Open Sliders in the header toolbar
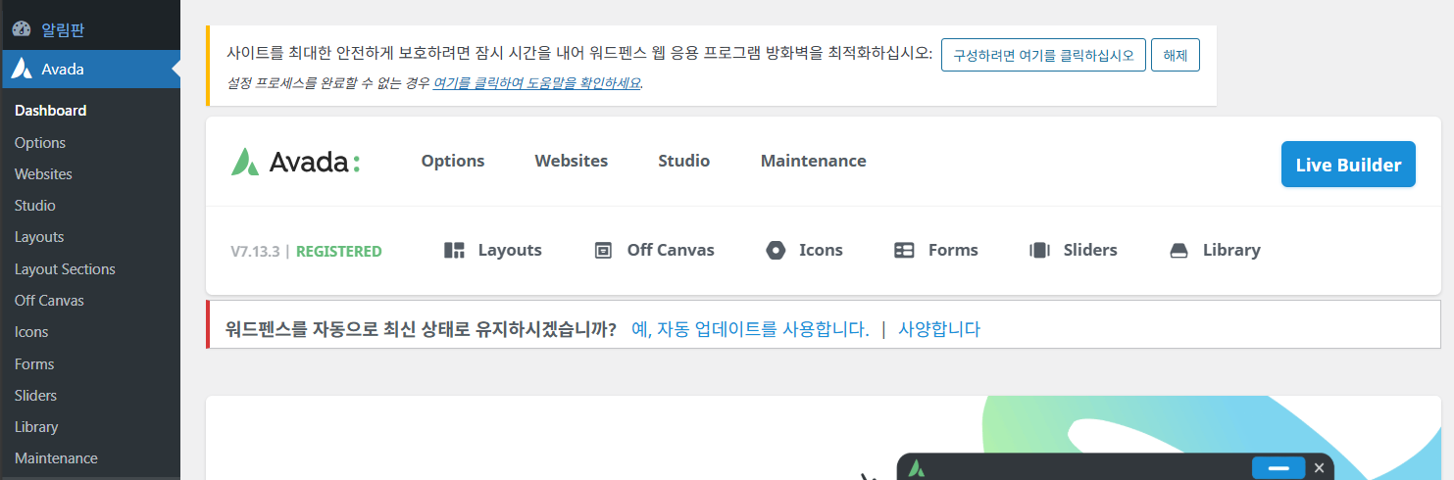 coord(1090,250)
